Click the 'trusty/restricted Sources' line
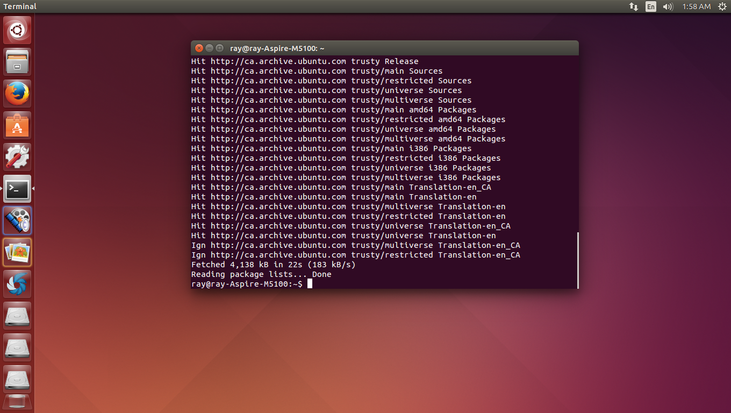The image size is (731, 413). pyautogui.click(x=332, y=81)
